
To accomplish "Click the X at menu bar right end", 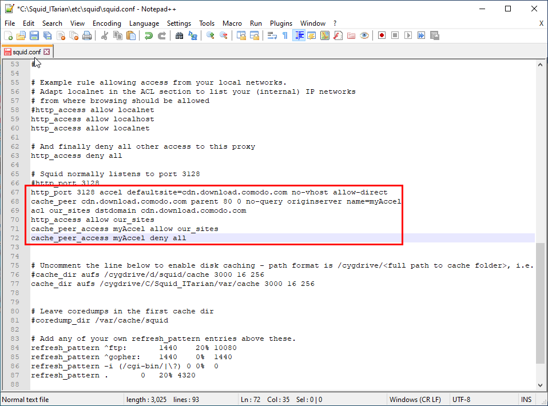I will click(x=541, y=23).
